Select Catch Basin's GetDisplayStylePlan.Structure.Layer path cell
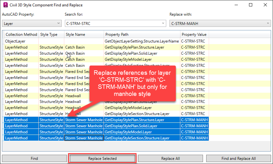This screenshot has width=273, height=164. pos(142,47)
